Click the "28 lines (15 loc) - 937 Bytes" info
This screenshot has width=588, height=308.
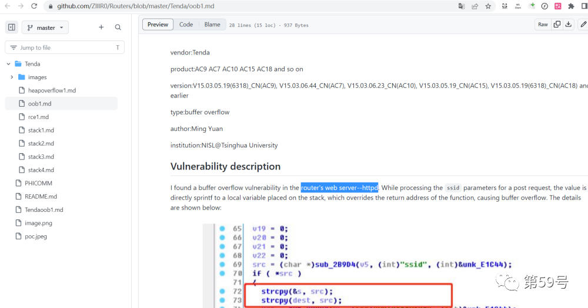click(269, 25)
